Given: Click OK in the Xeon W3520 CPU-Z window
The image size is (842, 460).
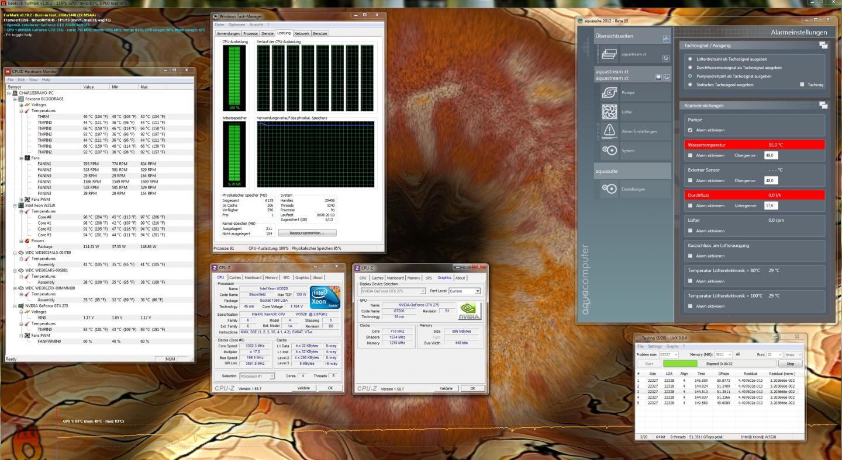Looking at the screenshot, I should point(330,388).
